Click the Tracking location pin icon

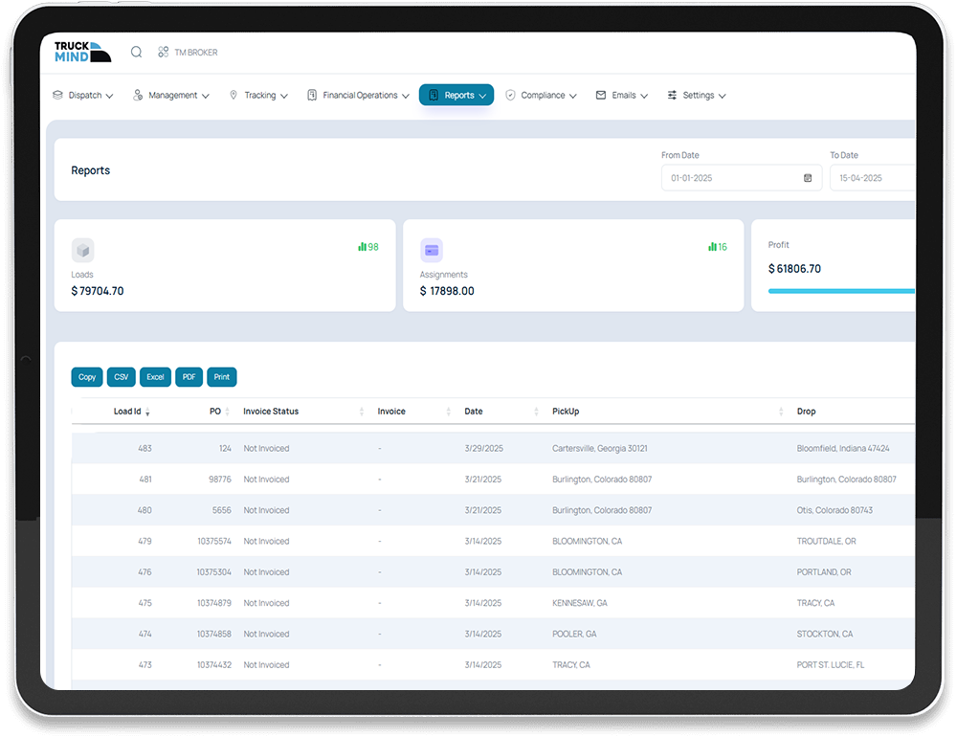pos(234,95)
